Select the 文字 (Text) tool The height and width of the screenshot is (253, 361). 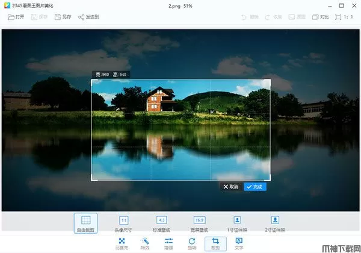(239, 241)
